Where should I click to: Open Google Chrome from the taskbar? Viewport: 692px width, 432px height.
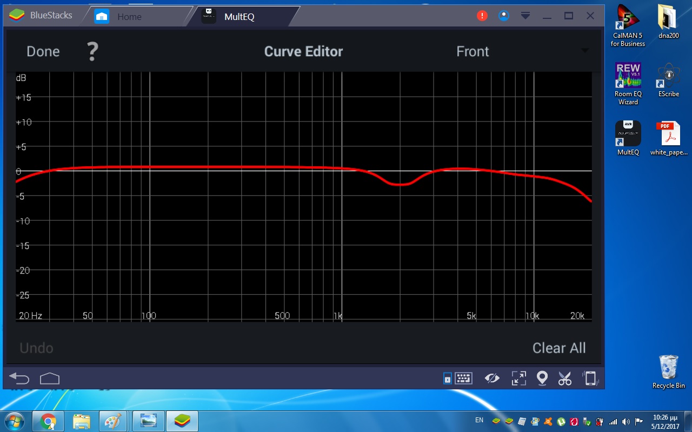(x=48, y=421)
